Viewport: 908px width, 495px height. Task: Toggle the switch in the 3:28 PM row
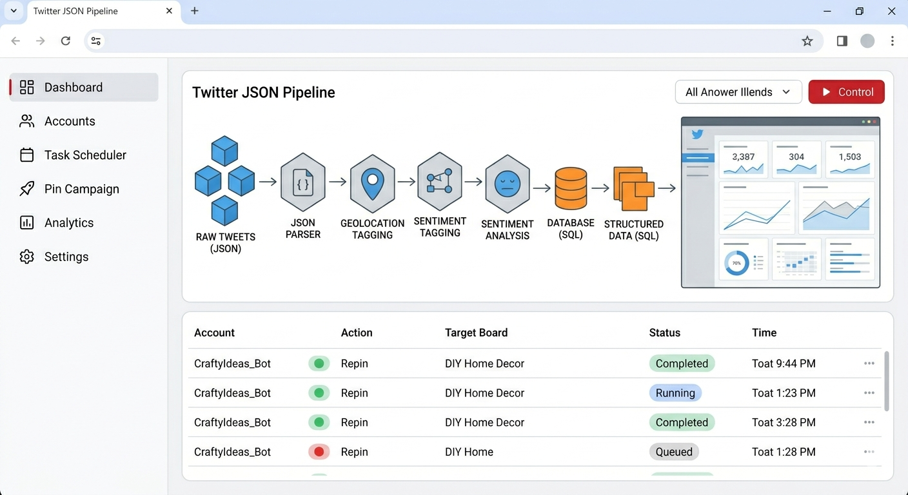(319, 423)
